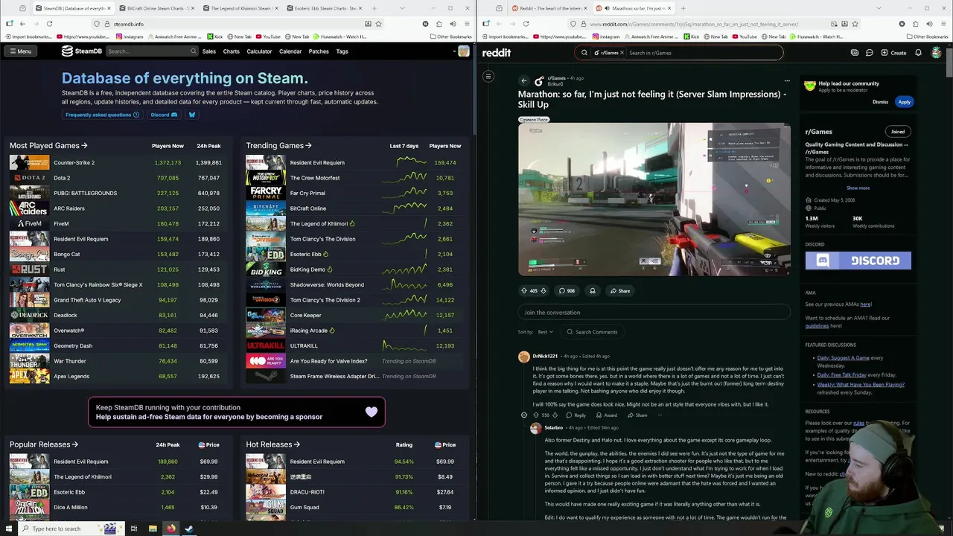Open Reddit chat bubble icon
The height and width of the screenshot is (536, 953).
pyautogui.click(x=869, y=53)
